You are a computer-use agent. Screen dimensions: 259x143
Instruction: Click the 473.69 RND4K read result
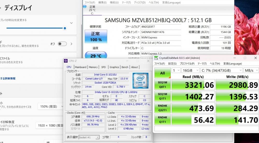point(193,108)
